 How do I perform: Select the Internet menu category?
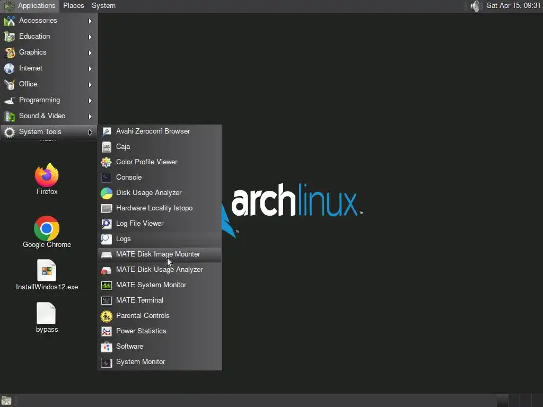(49, 68)
